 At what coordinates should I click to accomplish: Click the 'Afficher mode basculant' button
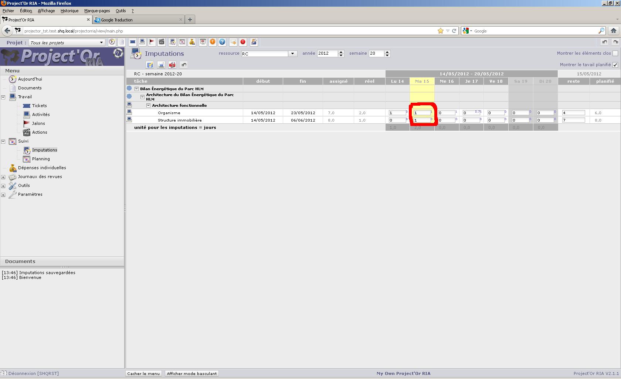(192, 373)
